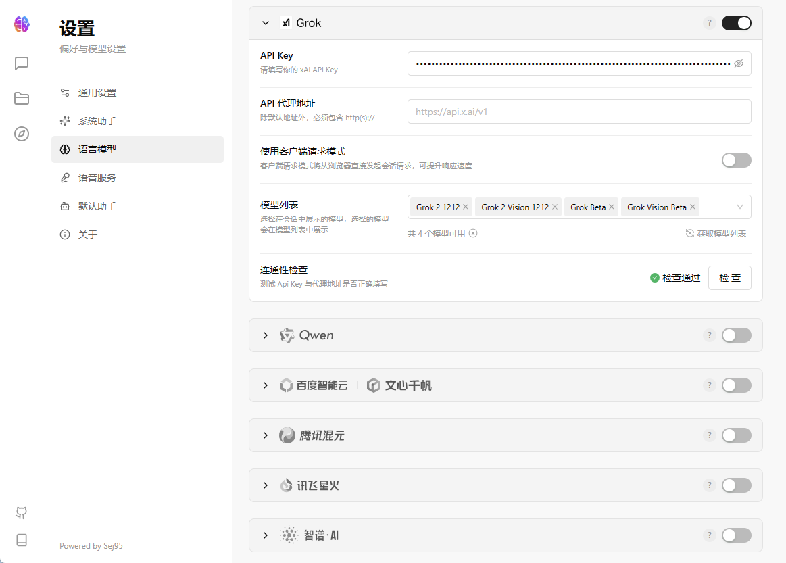Click the API Key input field
Viewport: 786px width, 563px height.
579,64
